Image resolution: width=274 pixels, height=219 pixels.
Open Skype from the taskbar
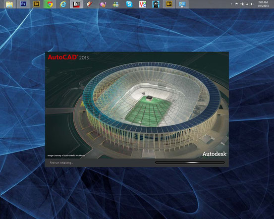[x=129, y=4]
